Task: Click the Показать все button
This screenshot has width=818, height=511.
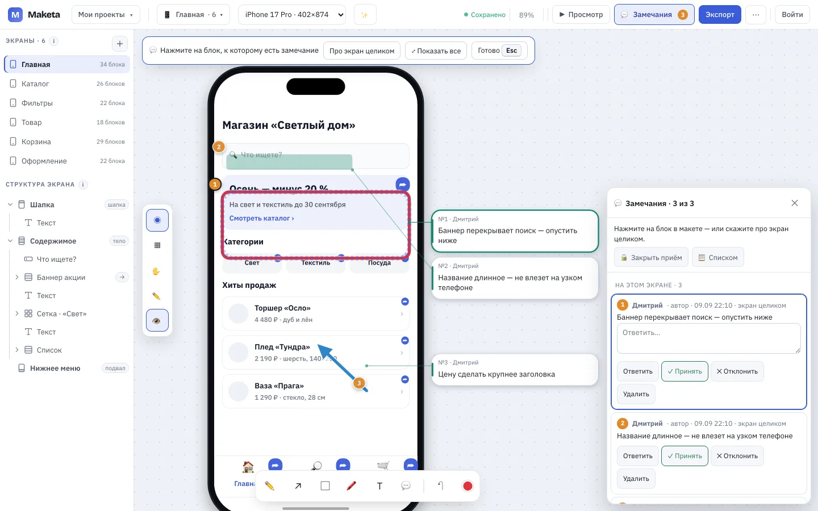Action: point(436,51)
